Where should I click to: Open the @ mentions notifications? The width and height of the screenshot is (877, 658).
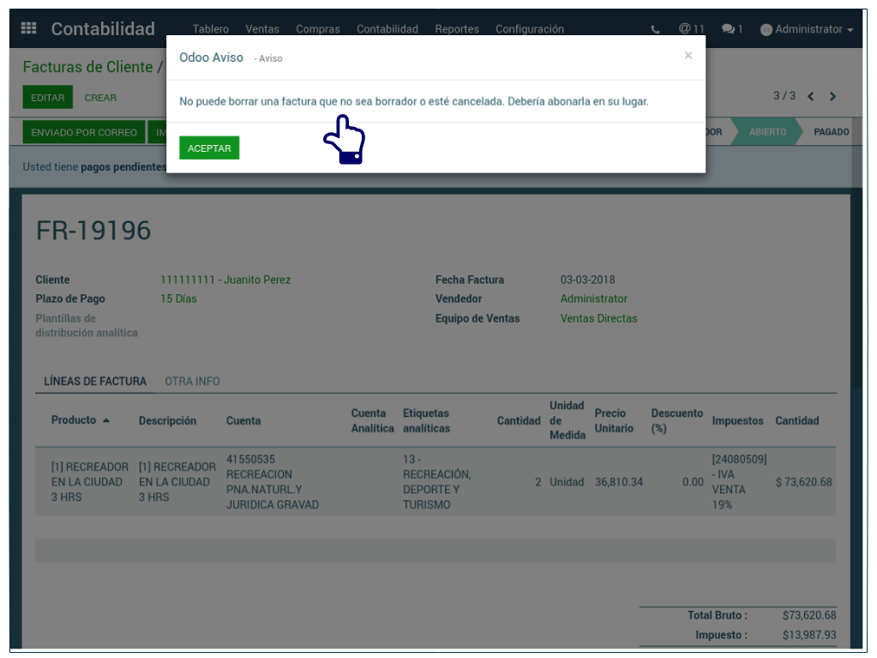pos(691,29)
